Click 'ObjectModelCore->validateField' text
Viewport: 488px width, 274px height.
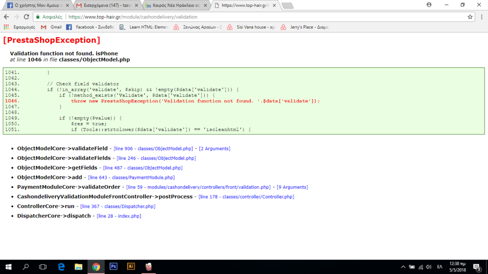click(62, 149)
